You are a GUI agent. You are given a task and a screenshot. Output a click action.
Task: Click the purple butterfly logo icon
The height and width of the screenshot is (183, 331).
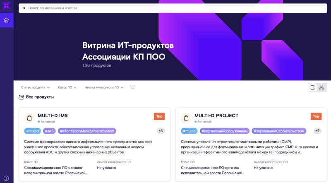(x=6, y=6)
